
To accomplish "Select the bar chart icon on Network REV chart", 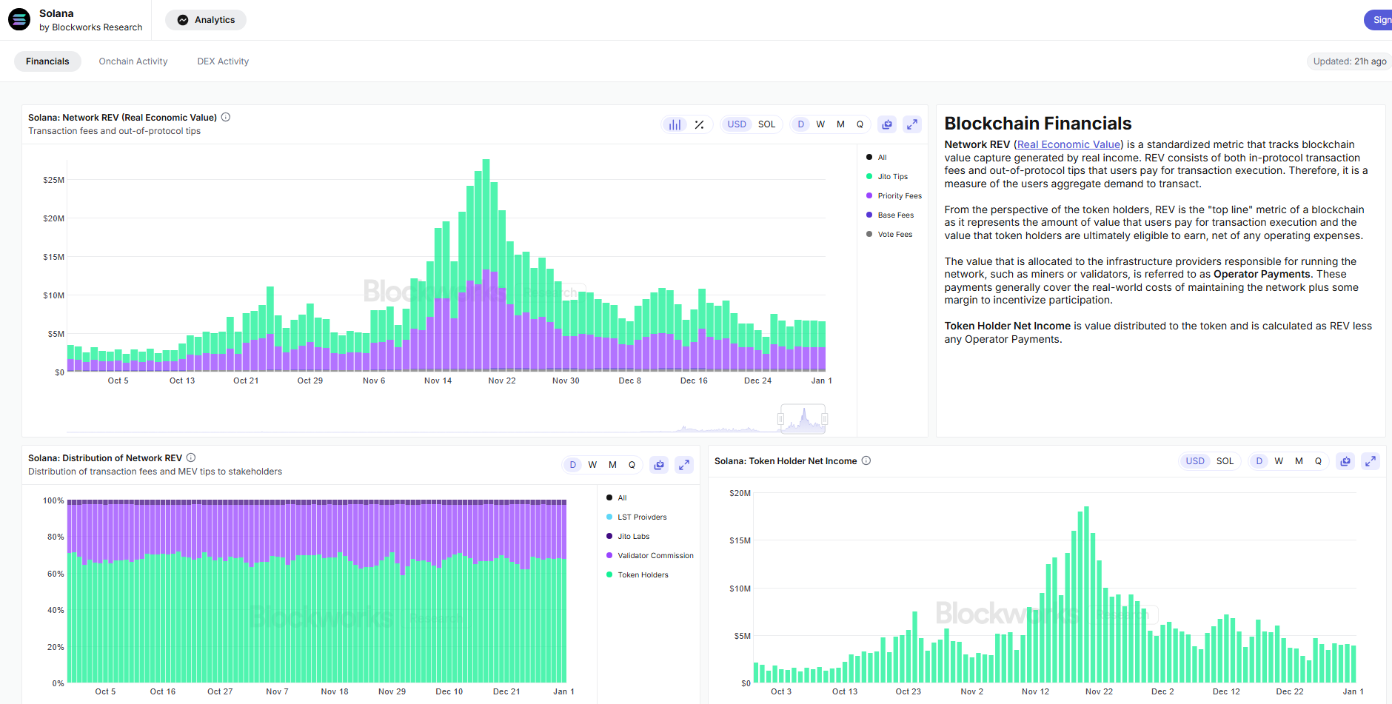I will point(675,124).
